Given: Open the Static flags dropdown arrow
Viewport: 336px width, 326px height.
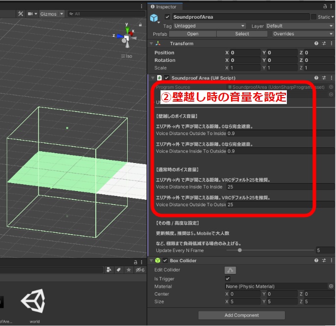Looking at the screenshot, I should click(333, 17).
